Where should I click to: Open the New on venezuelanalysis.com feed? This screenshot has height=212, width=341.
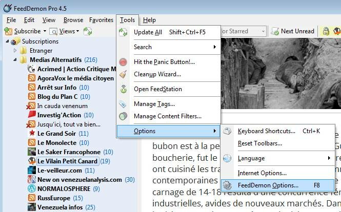pyautogui.click(x=79, y=180)
